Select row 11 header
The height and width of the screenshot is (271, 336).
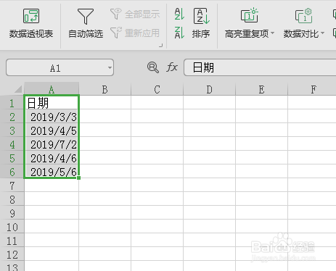tap(12, 241)
